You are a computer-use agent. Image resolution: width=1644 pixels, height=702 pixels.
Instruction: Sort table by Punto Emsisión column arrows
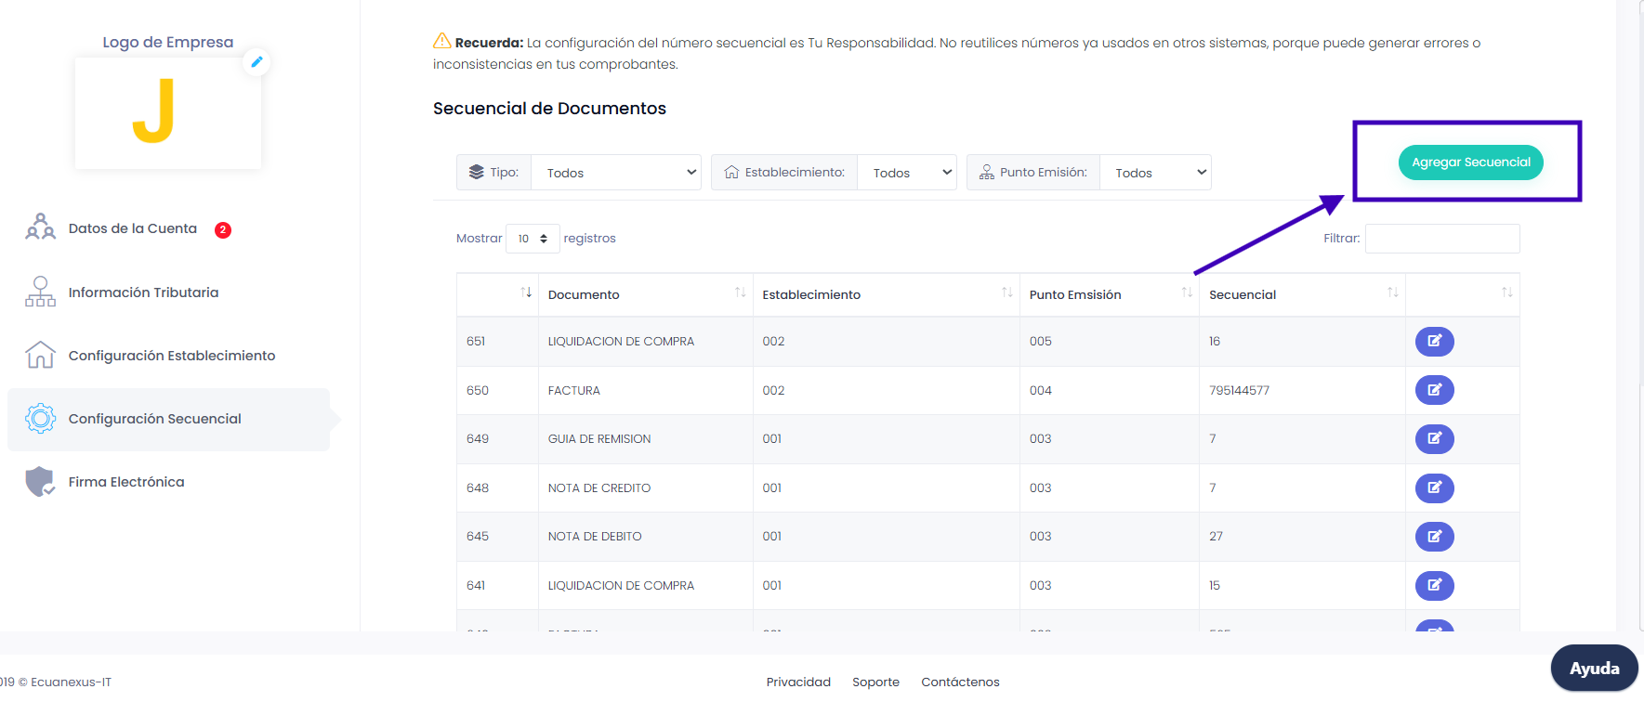[x=1187, y=292]
